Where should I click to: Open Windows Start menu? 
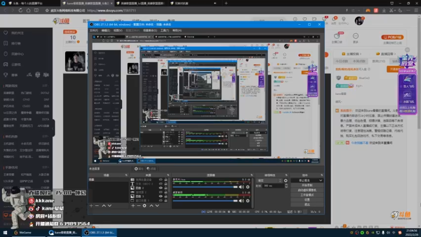[x=5, y=233]
